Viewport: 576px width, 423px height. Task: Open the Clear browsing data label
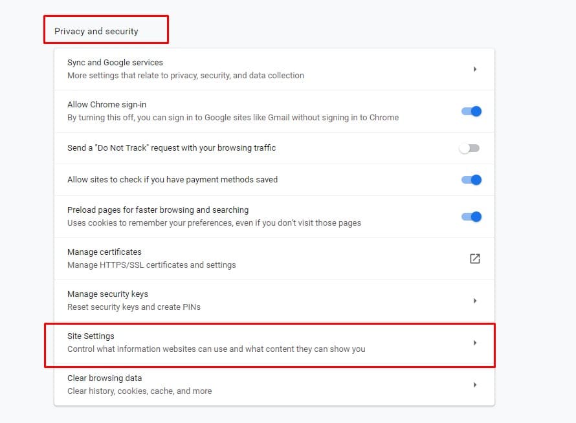(x=104, y=378)
